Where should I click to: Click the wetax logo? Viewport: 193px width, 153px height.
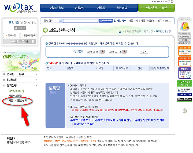(x=20, y=8)
